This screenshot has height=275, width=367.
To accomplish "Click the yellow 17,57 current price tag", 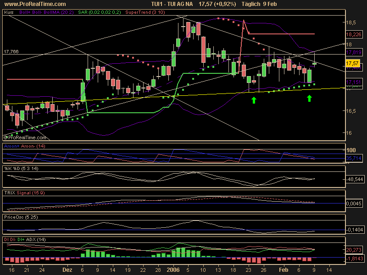I will (x=352, y=63).
